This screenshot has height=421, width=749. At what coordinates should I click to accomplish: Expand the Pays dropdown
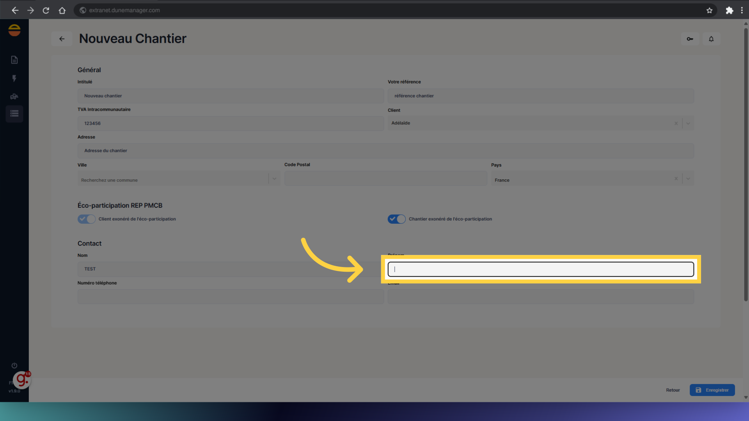tap(688, 179)
